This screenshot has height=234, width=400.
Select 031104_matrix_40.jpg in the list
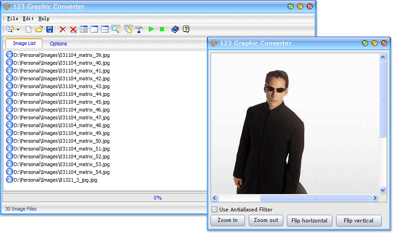pos(62,63)
